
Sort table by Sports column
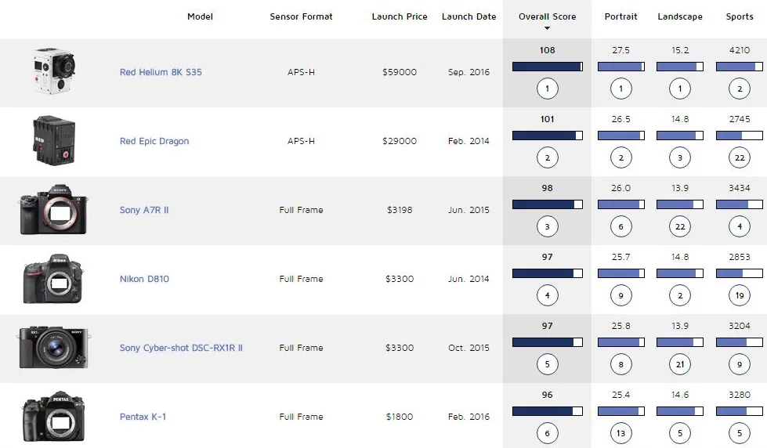[x=739, y=16]
